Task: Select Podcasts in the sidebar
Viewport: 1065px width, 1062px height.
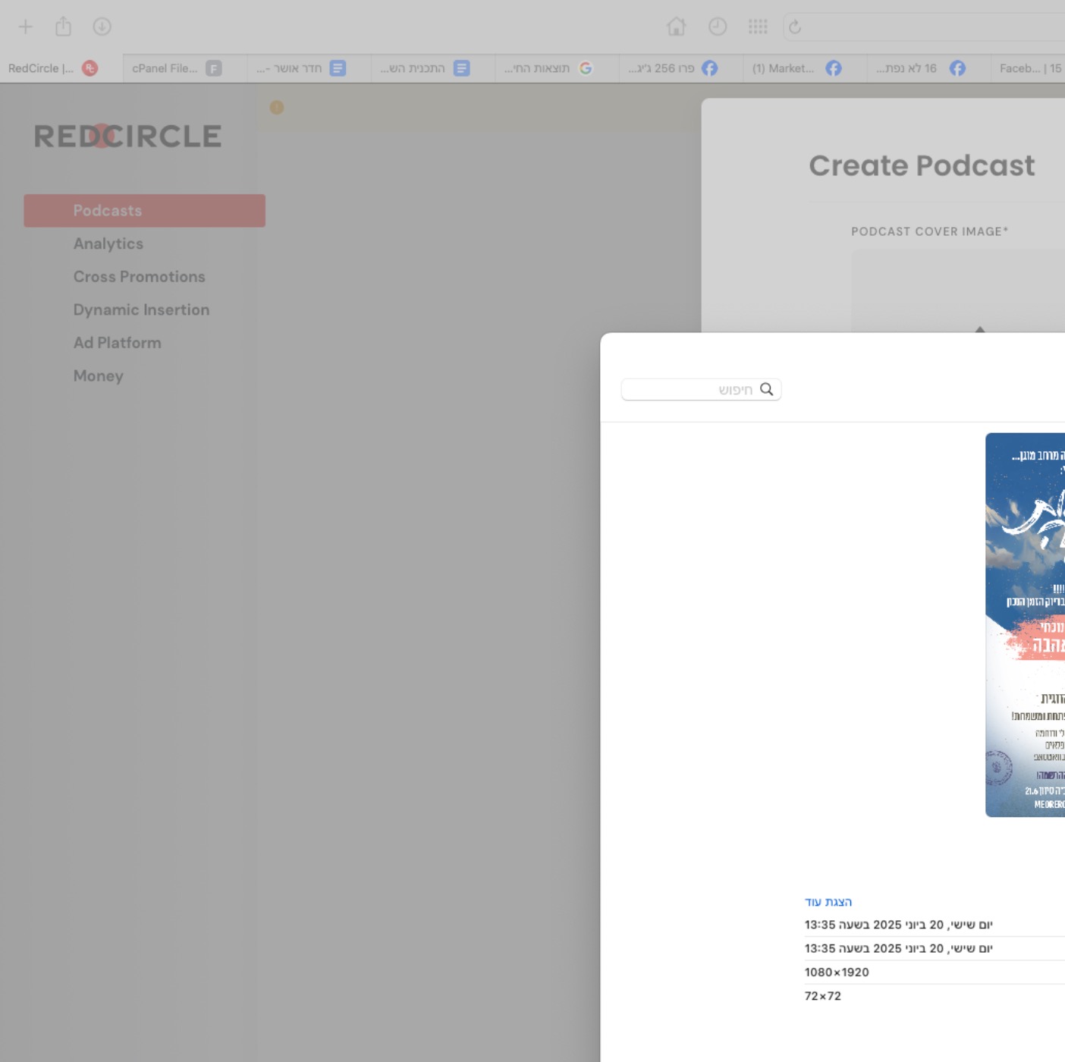Action: click(144, 211)
